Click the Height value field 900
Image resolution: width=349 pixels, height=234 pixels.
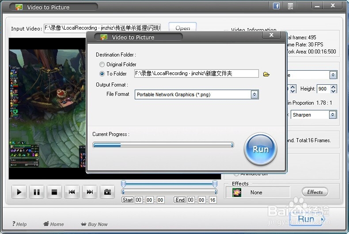(x=324, y=89)
